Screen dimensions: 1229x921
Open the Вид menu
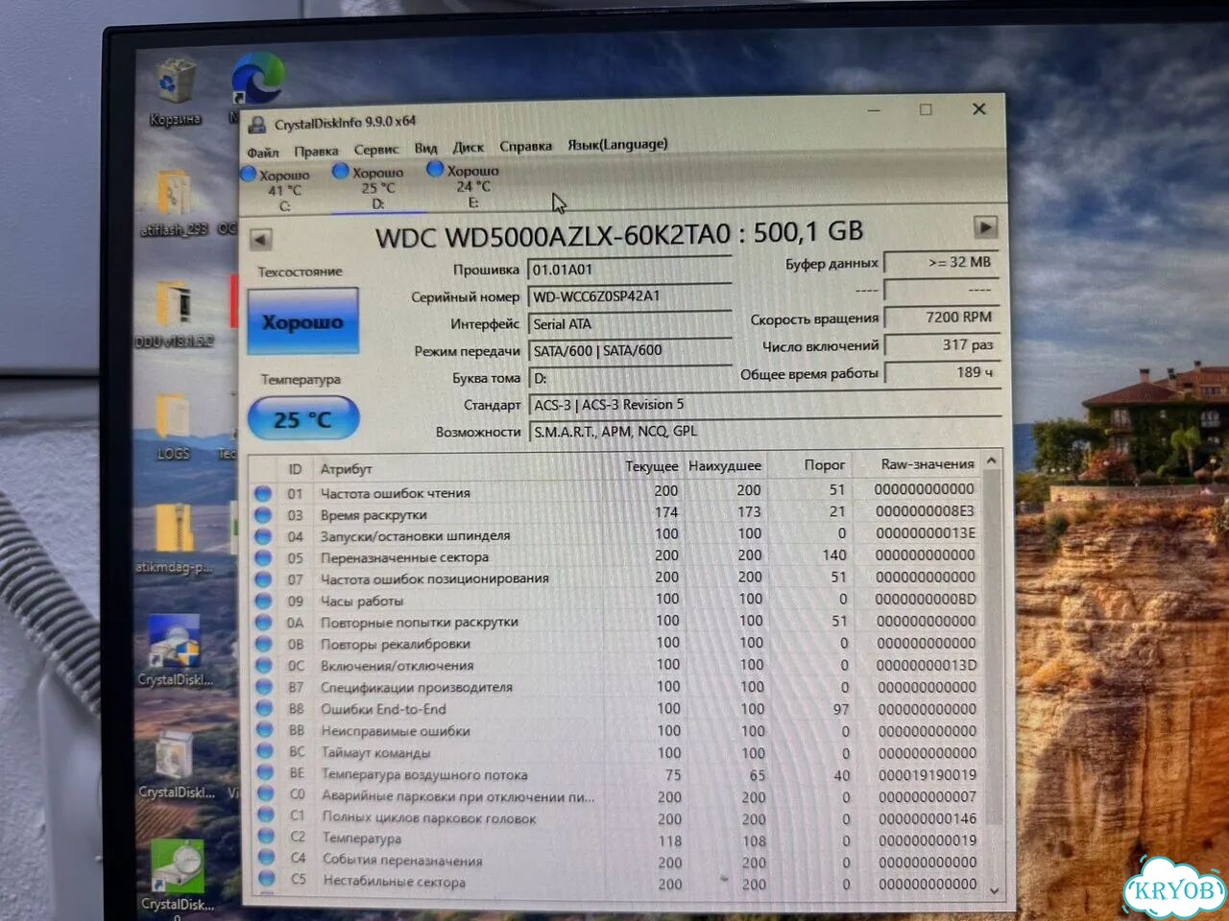[425, 149]
